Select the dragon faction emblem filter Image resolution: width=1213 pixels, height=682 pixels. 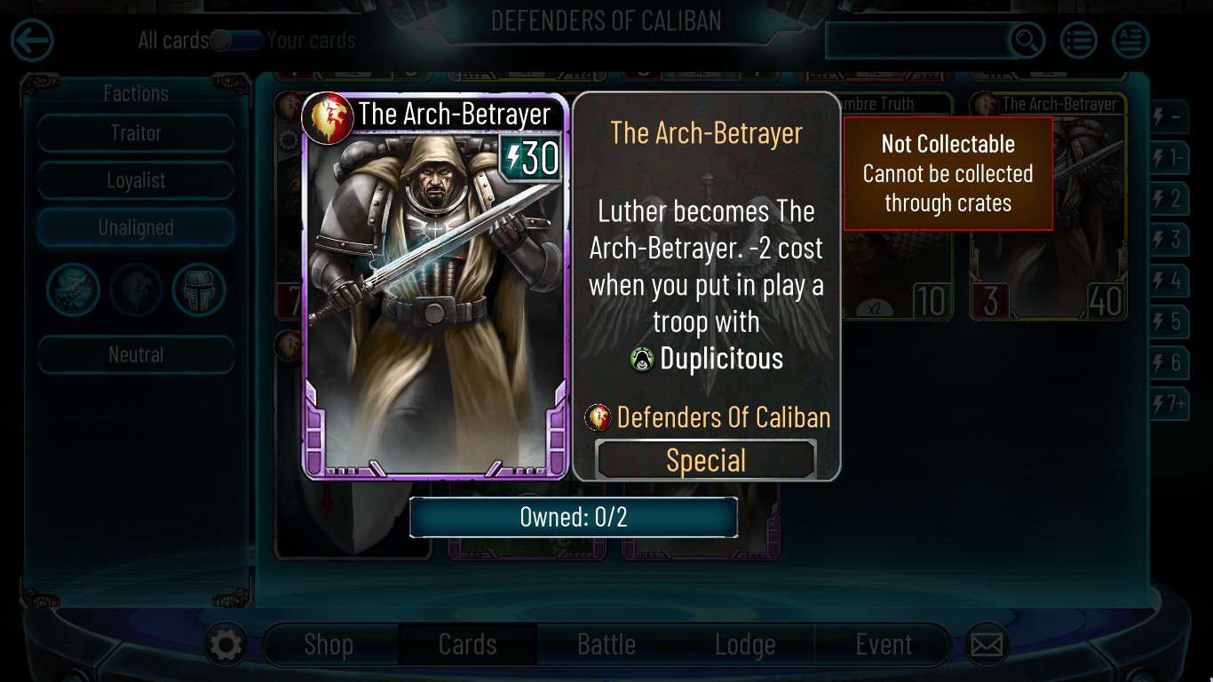[x=74, y=289]
